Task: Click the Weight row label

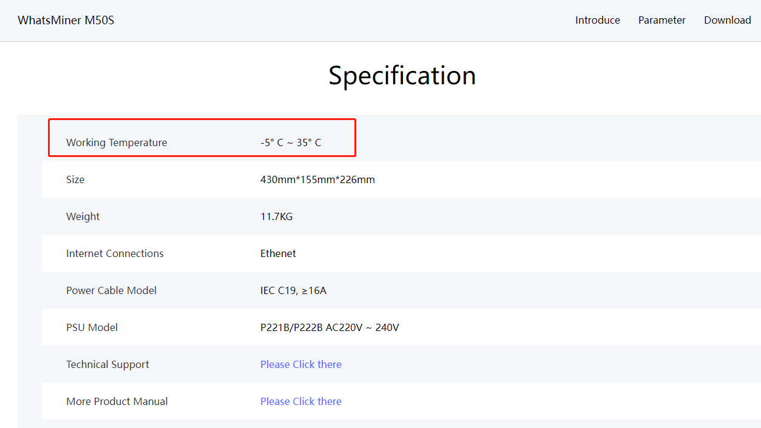Action: pos(83,216)
